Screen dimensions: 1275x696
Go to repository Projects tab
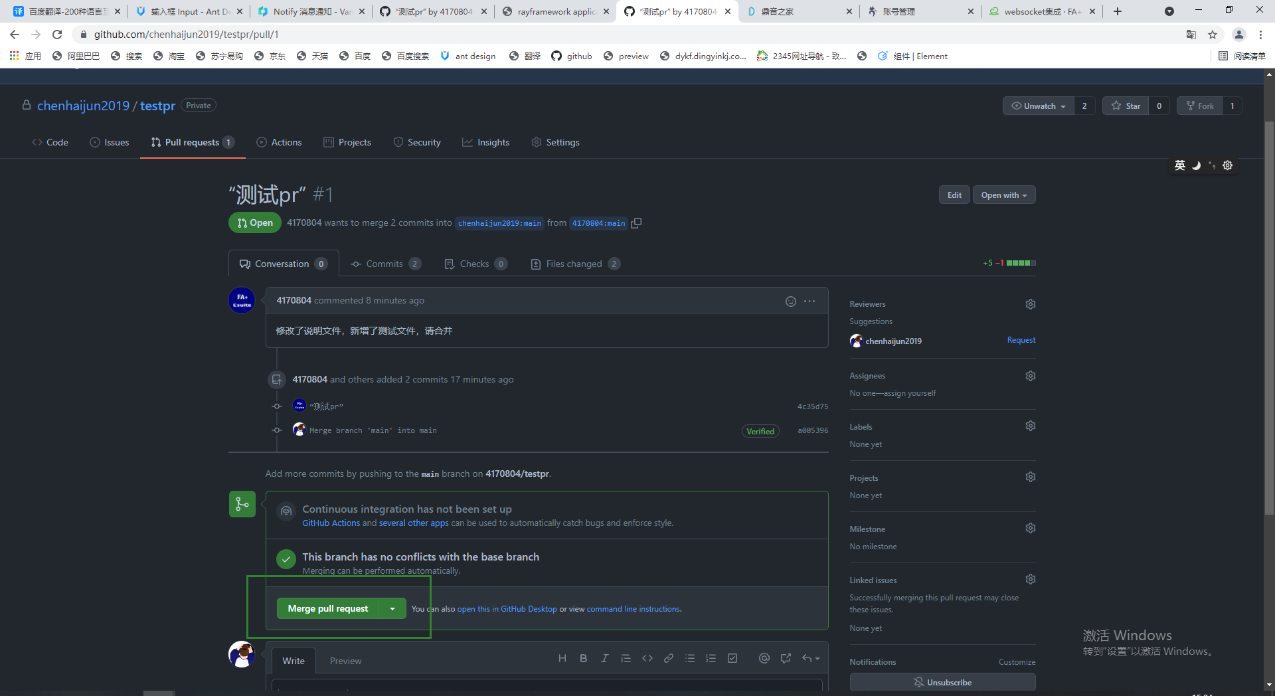(347, 143)
